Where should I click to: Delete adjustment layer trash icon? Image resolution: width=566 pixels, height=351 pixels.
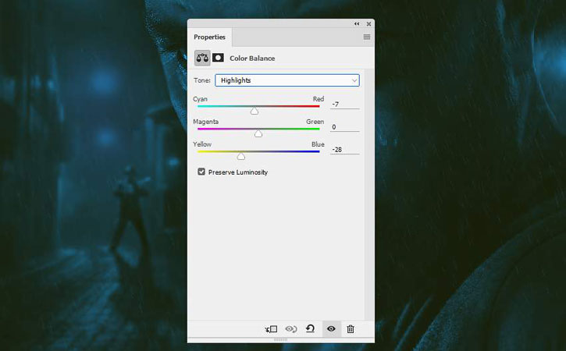351,329
